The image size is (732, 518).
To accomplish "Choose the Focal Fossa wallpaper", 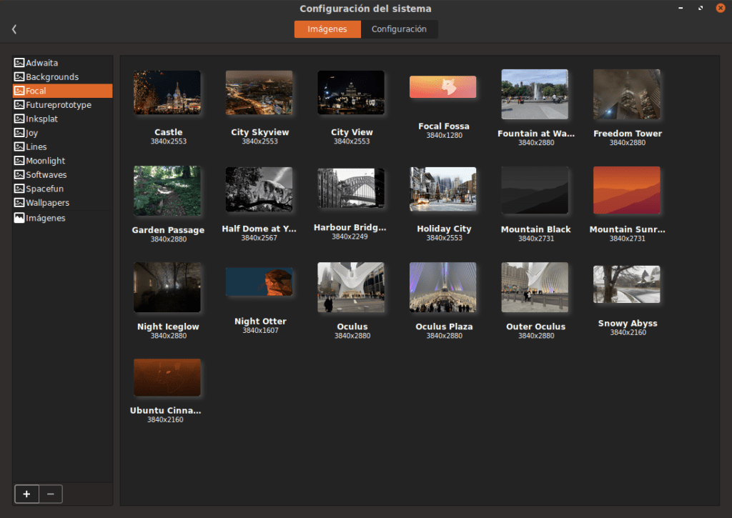I will [x=442, y=87].
